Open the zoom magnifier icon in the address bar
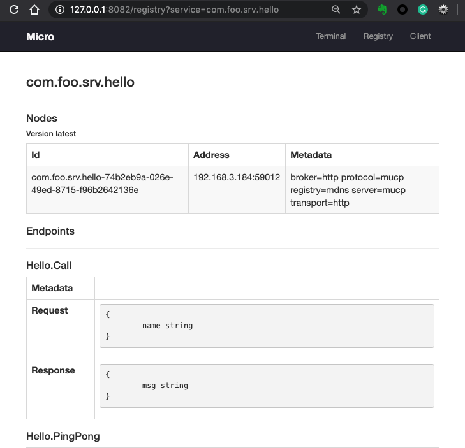The image size is (465, 448). point(336,10)
